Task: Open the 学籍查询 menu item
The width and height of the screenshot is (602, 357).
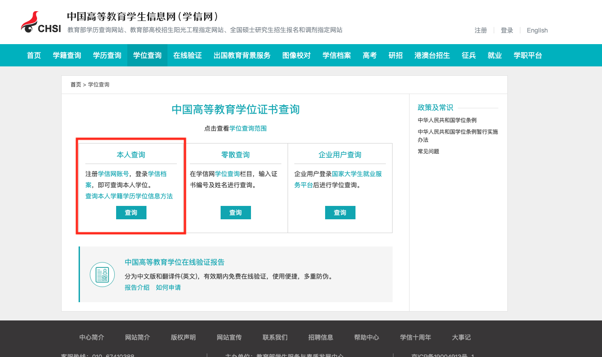Action: [67, 55]
